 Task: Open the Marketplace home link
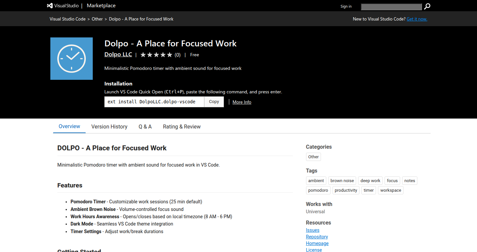tap(101, 6)
